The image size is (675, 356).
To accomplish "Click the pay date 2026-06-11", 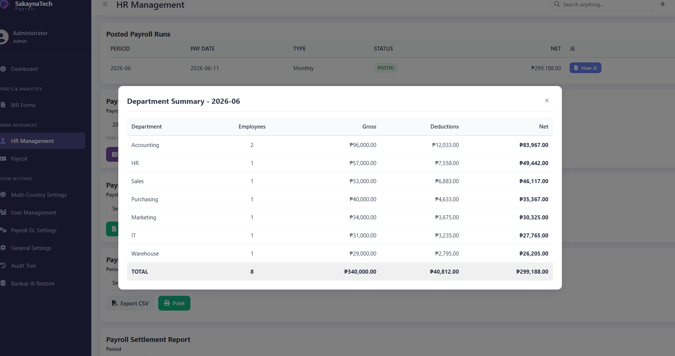I will click(x=204, y=68).
